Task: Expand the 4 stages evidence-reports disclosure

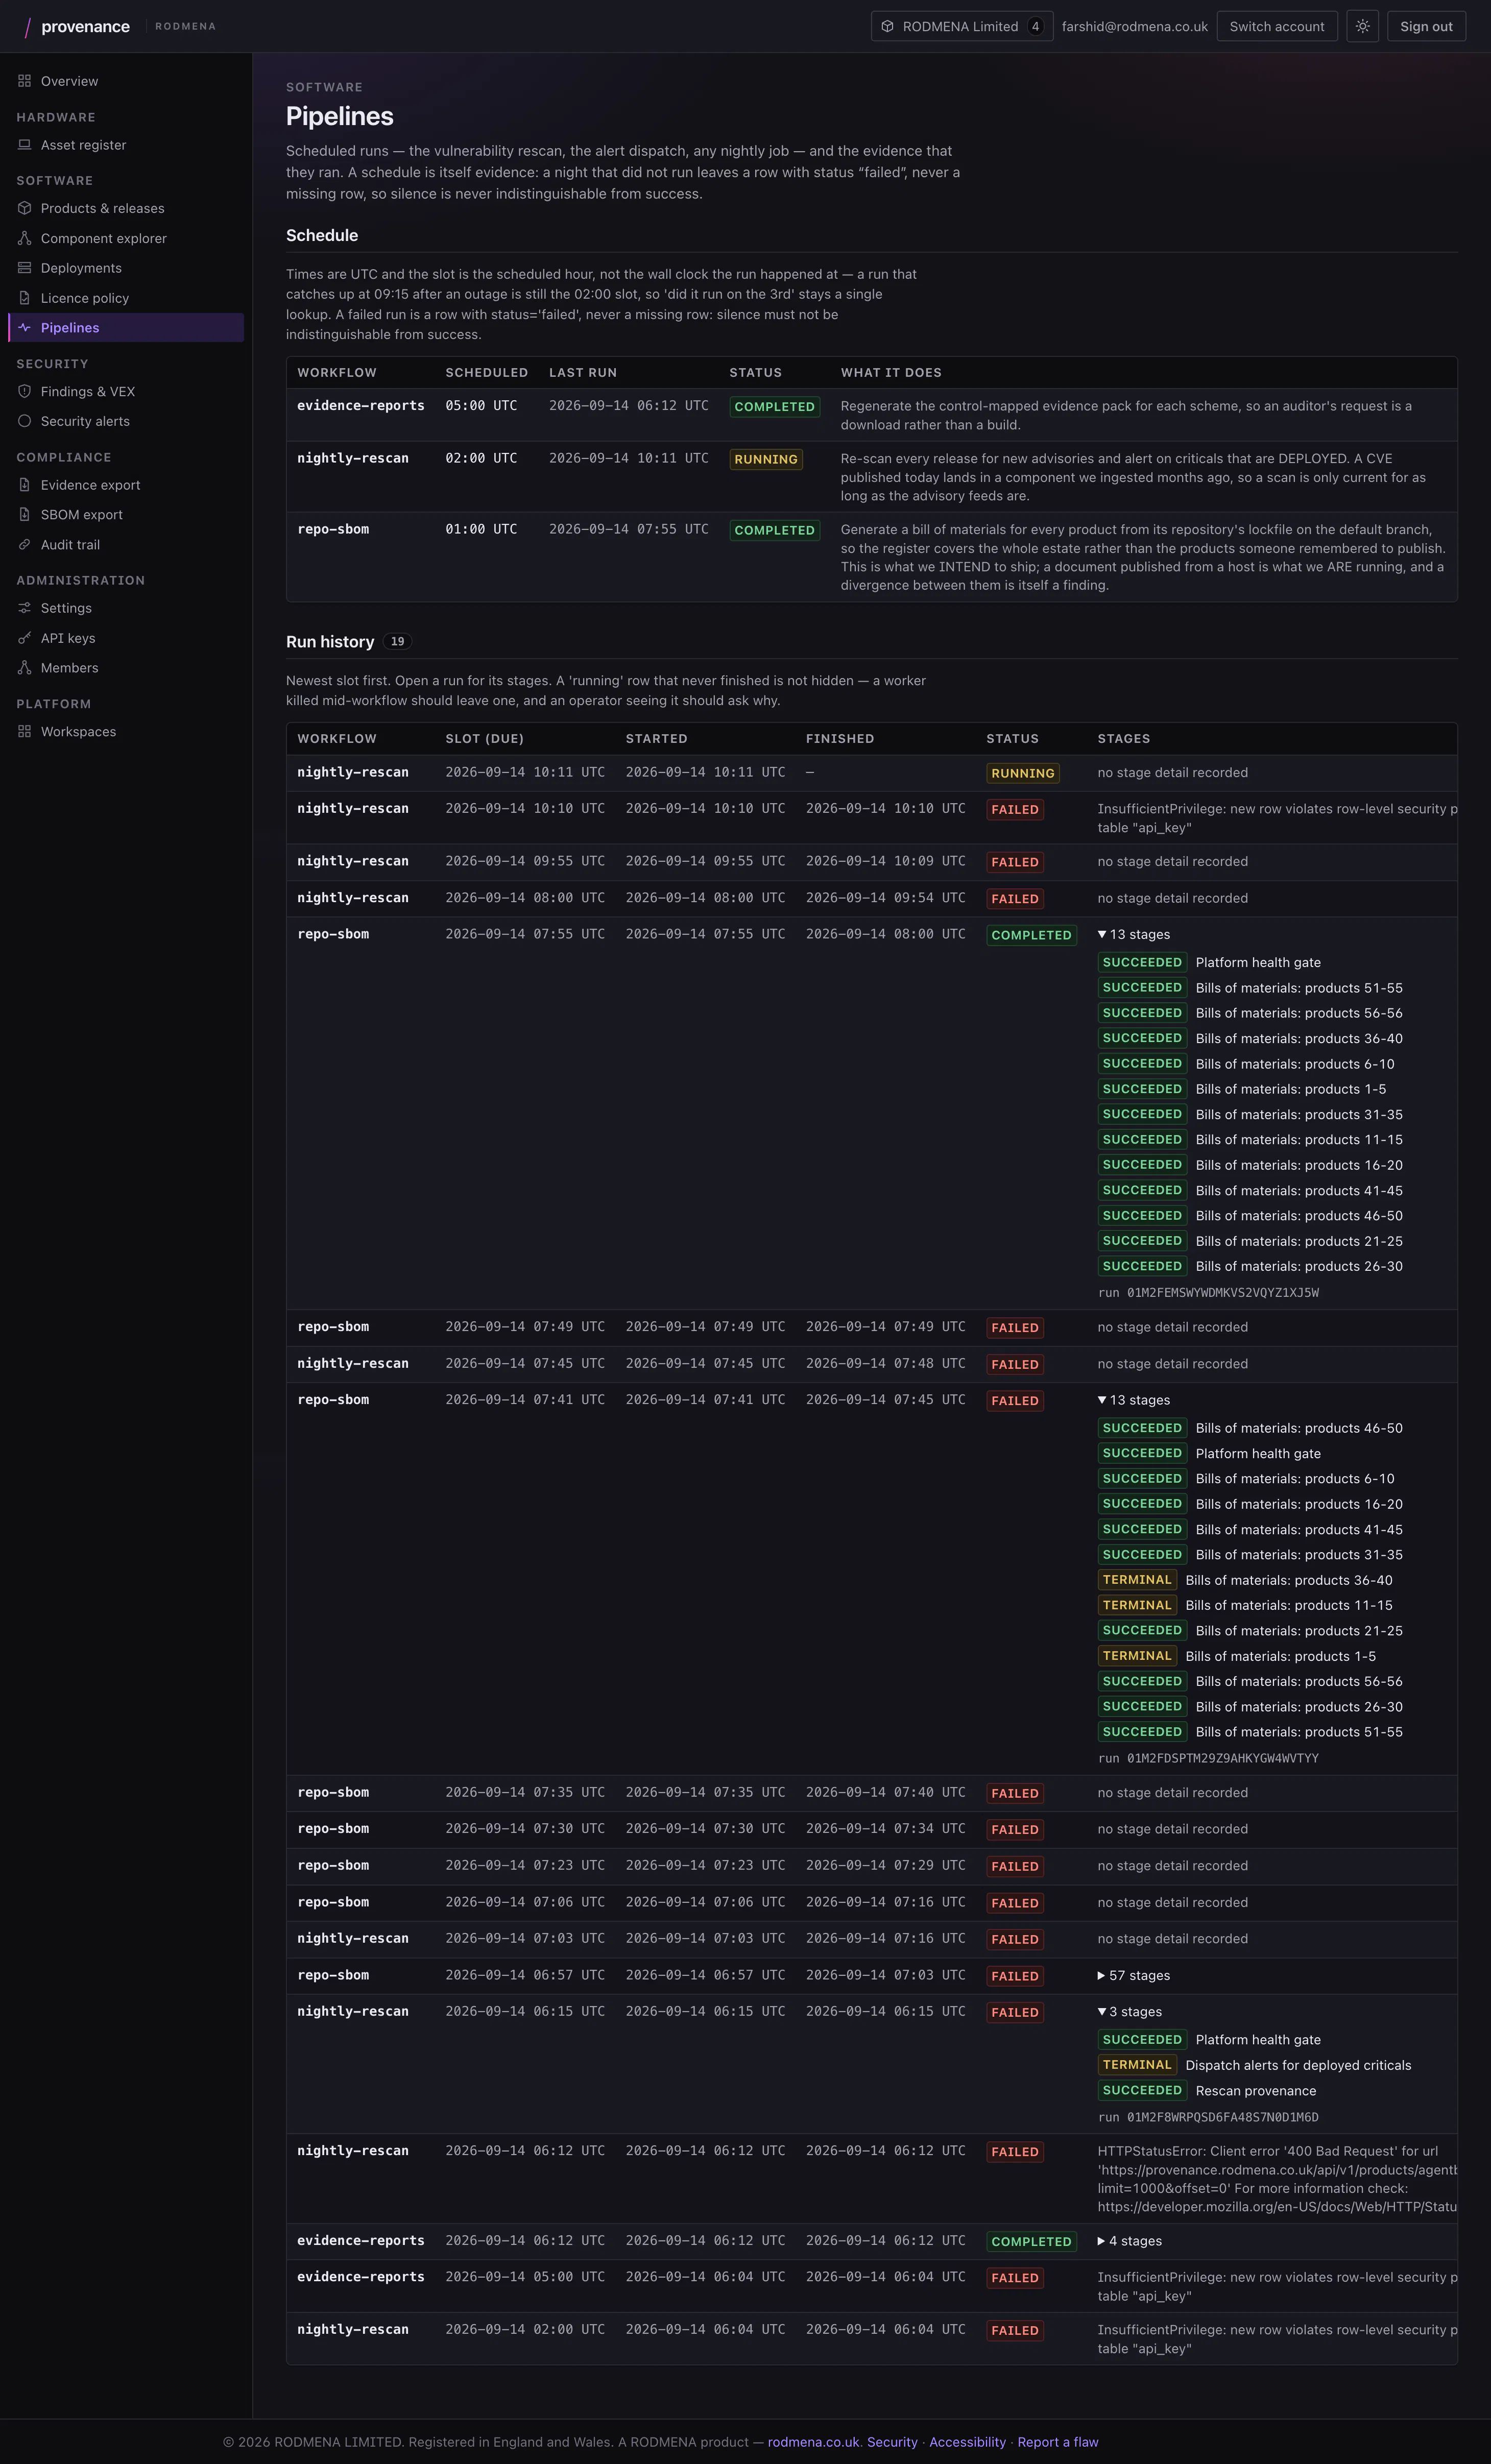Action: pyautogui.click(x=1130, y=2241)
